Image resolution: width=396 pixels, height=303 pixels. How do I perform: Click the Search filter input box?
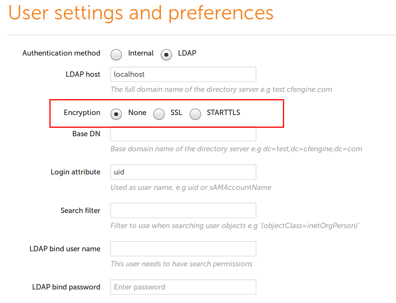[x=183, y=210]
